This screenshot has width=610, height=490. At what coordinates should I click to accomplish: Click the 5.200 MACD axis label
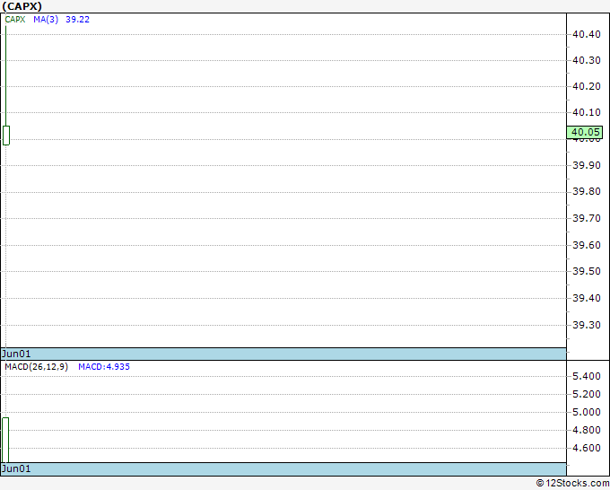[587, 394]
